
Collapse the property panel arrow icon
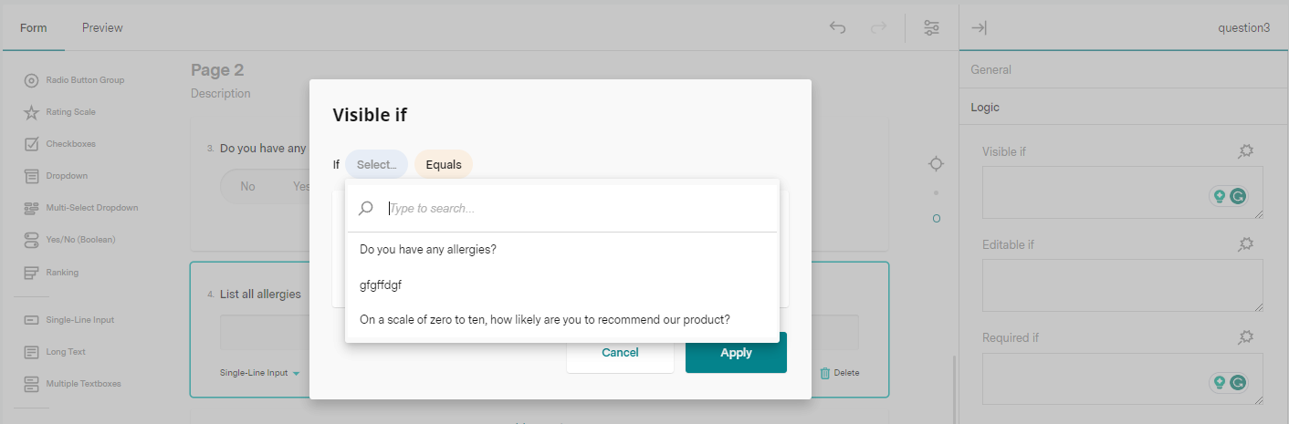coord(979,27)
